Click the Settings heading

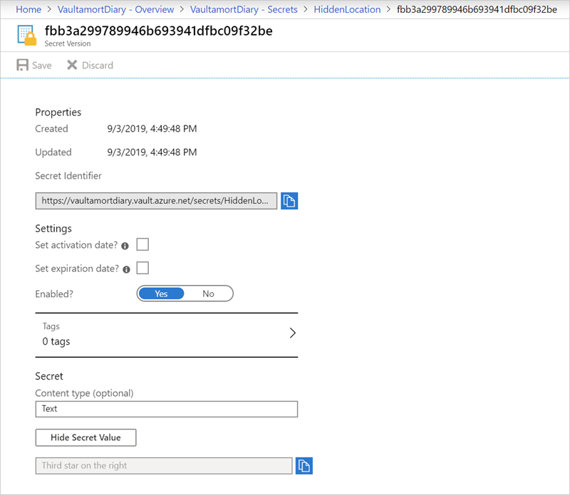click(x=53, y=229)
